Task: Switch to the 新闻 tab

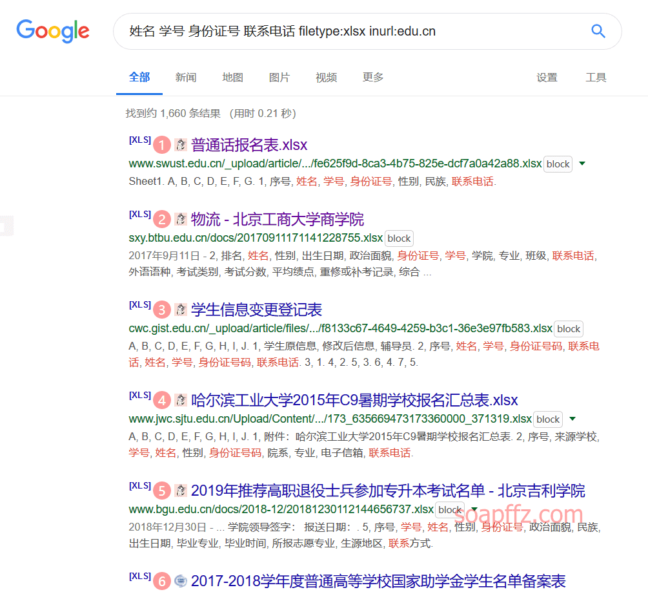Action: (x=186, y=78)
